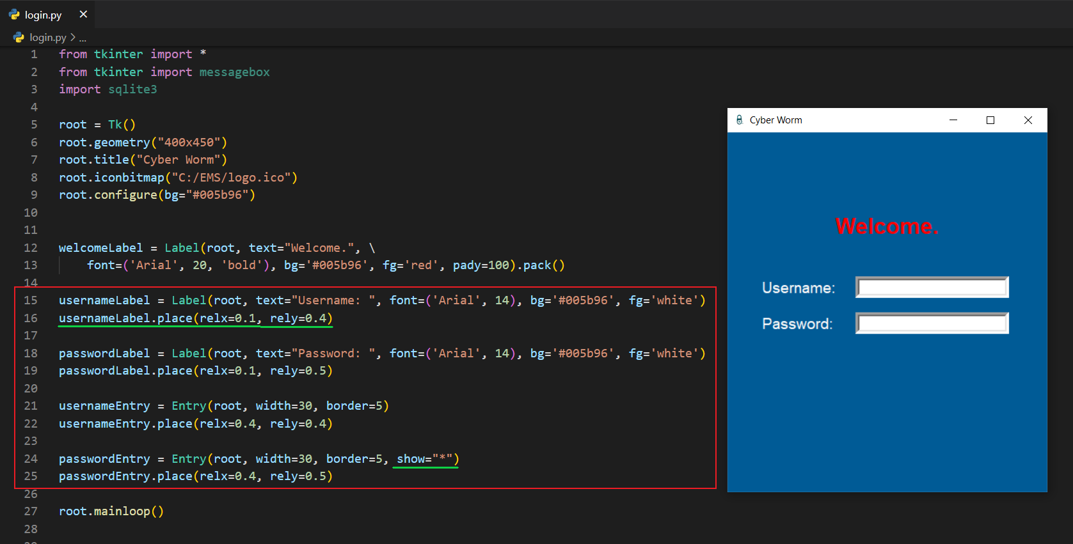This screenshot has height=544, width=1073.
Task: Click line number 15 in the gutter
Action: tap(31, 300)
